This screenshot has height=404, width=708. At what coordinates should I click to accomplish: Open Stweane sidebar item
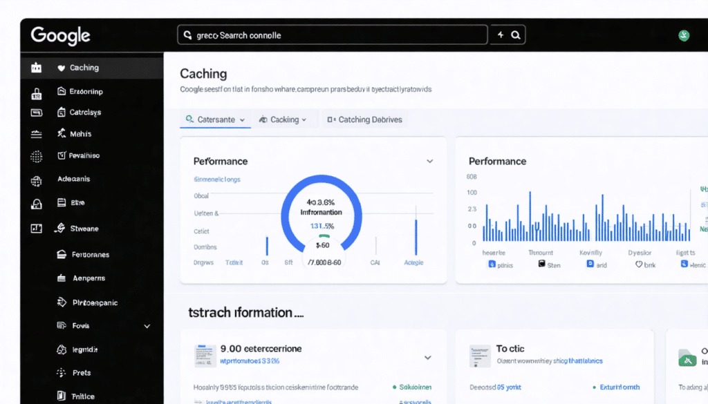coord(84,229)
